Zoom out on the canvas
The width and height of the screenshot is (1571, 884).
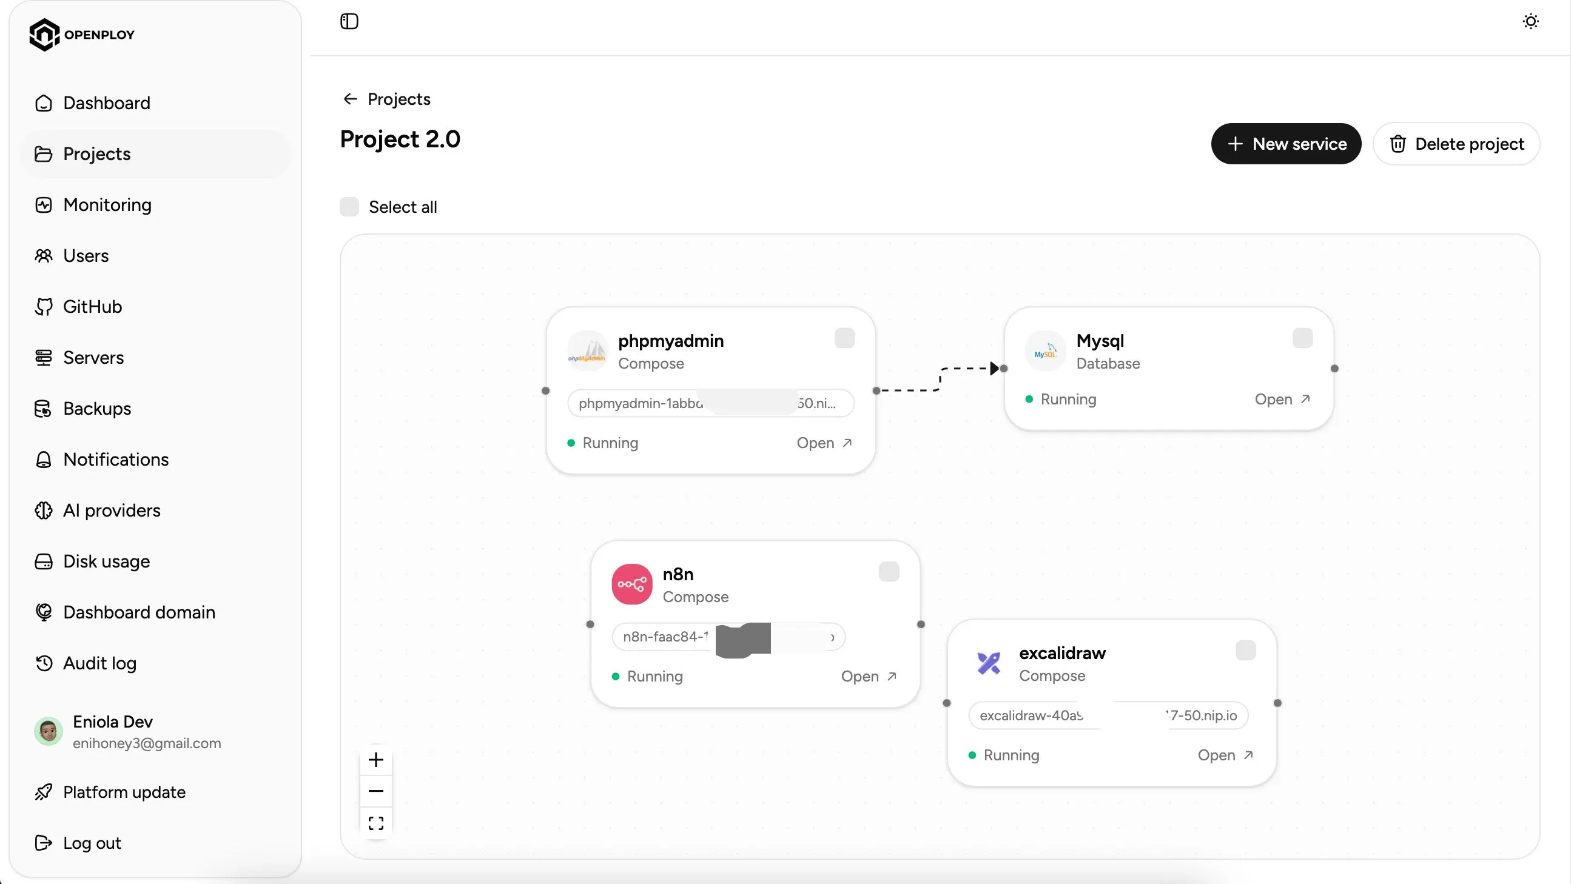click(x=375, y=791)
